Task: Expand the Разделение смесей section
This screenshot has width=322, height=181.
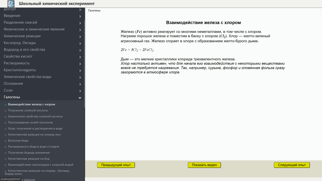Action: (x=20, y=22)
